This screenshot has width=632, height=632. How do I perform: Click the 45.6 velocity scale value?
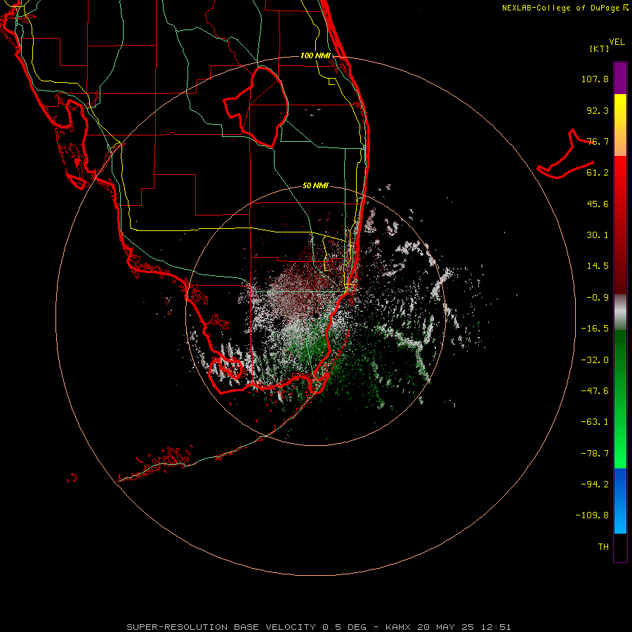[x=598, y=204]
